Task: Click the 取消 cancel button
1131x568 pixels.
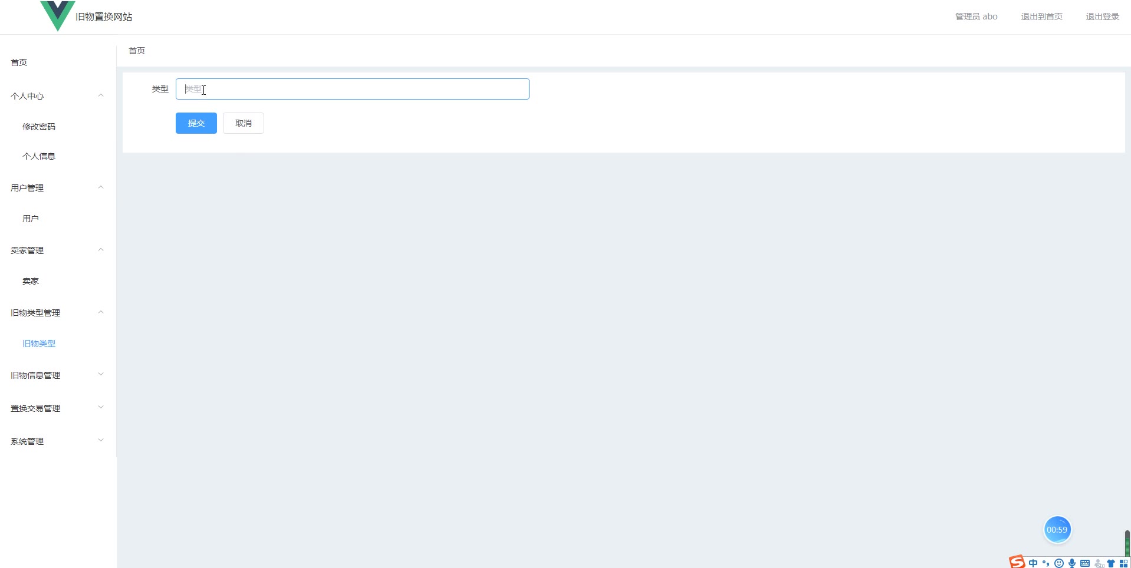Action: (x=244, y=123)
